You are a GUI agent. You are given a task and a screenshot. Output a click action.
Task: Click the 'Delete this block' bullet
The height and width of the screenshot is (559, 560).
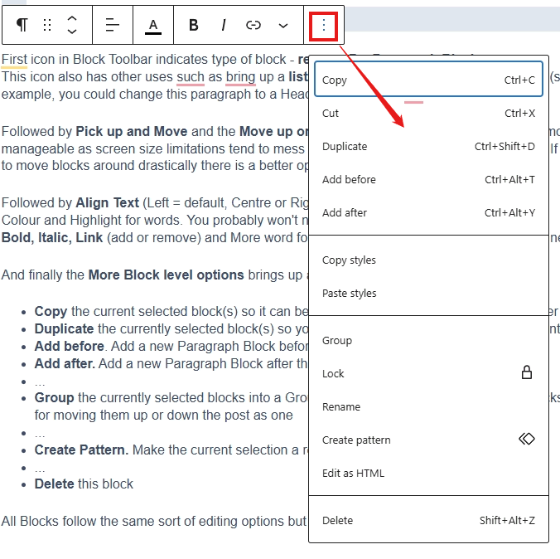84,484
